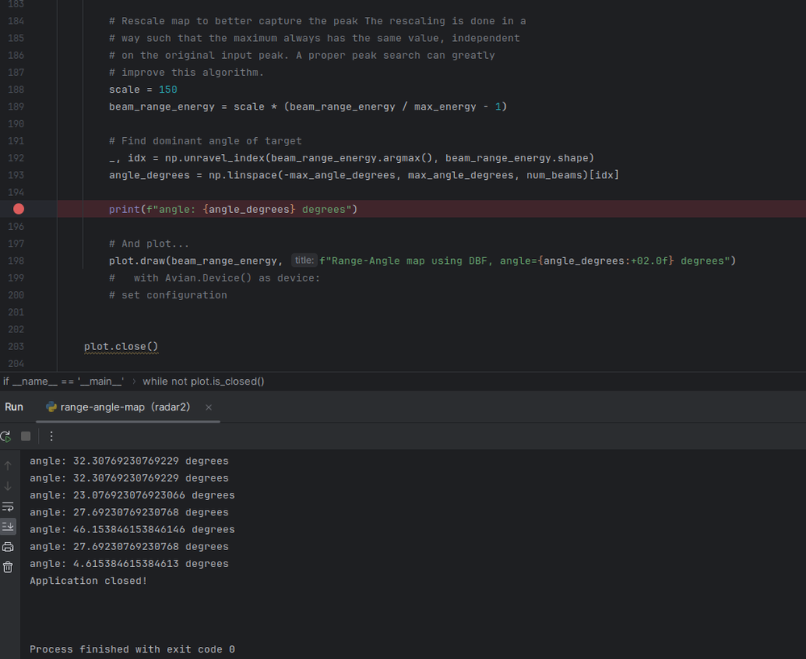Open the console options kebab menu
The image size is (806, 659).
click(x=51, y=436)
